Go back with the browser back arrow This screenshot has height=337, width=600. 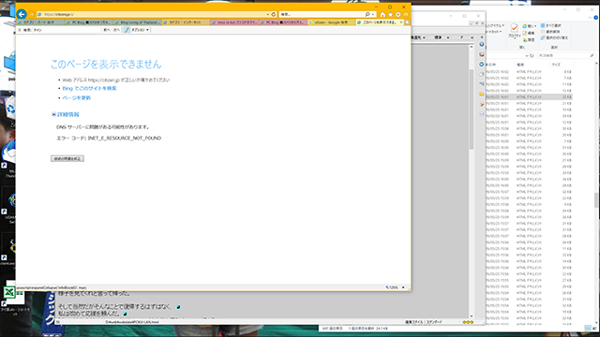click(22, 14)
